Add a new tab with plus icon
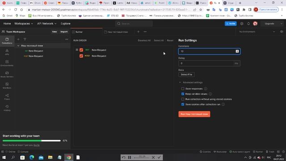 tap(138, 32)
